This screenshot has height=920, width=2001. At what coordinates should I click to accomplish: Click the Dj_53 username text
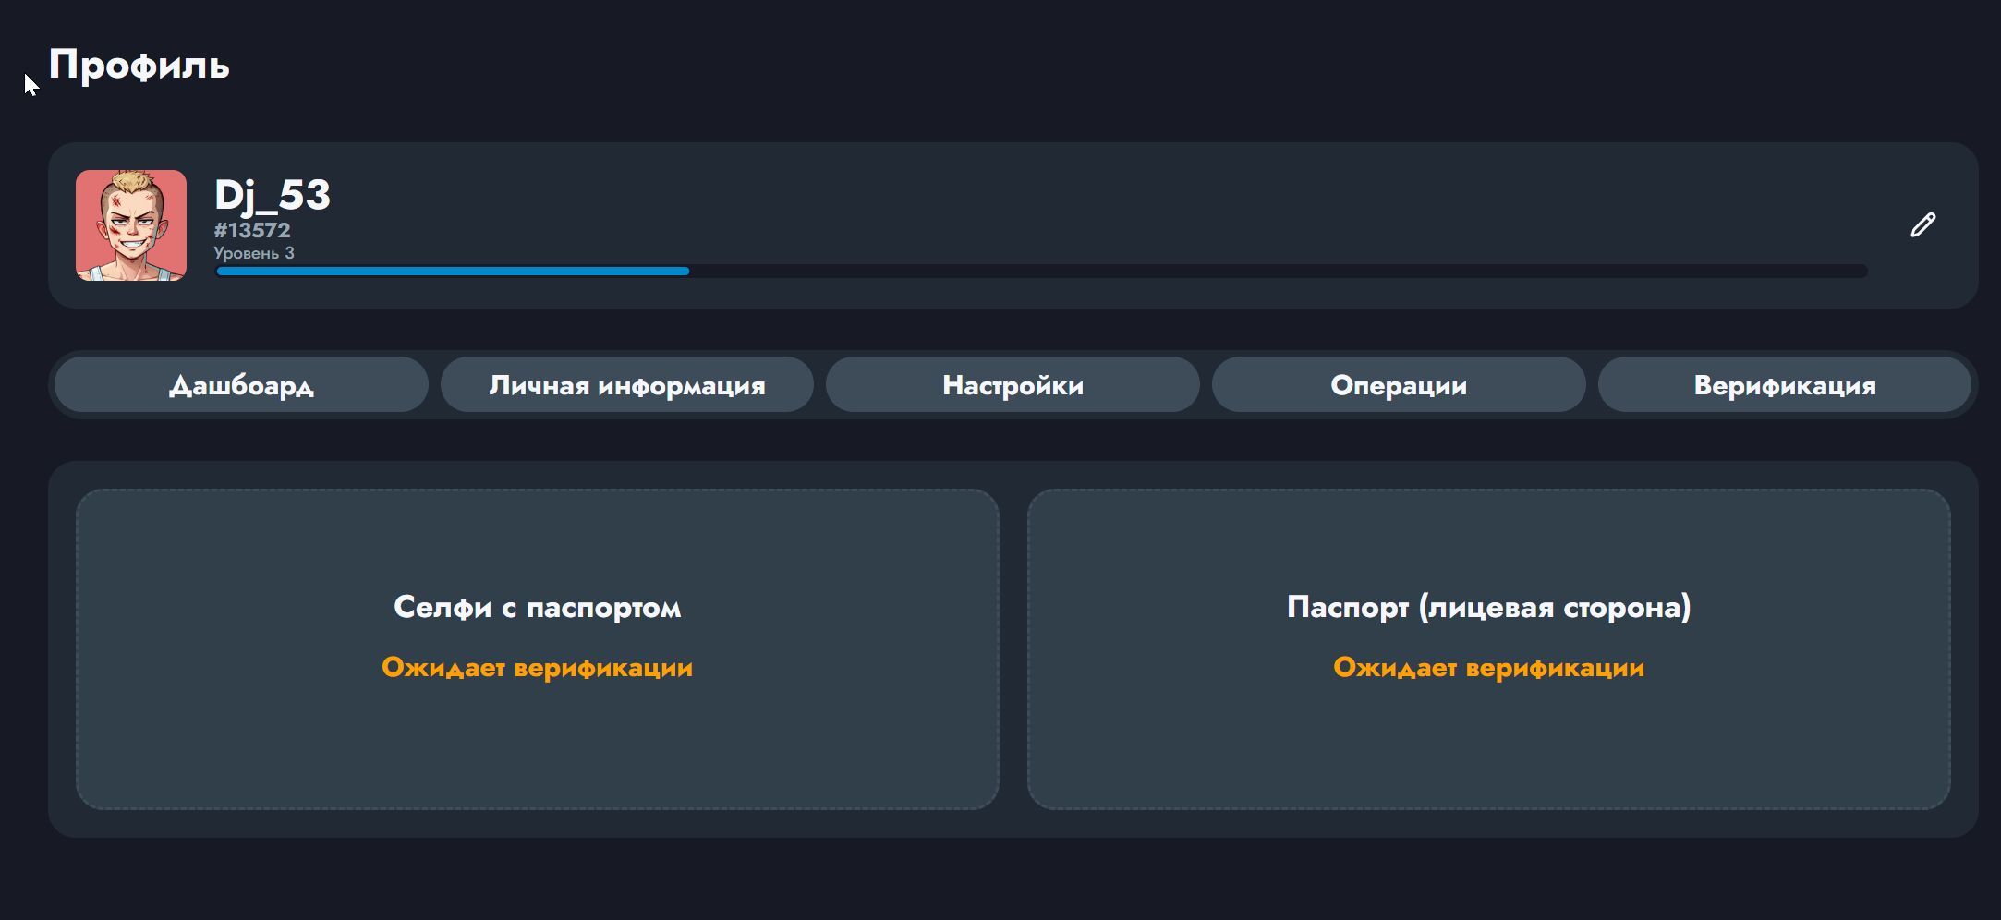(273, 195)
